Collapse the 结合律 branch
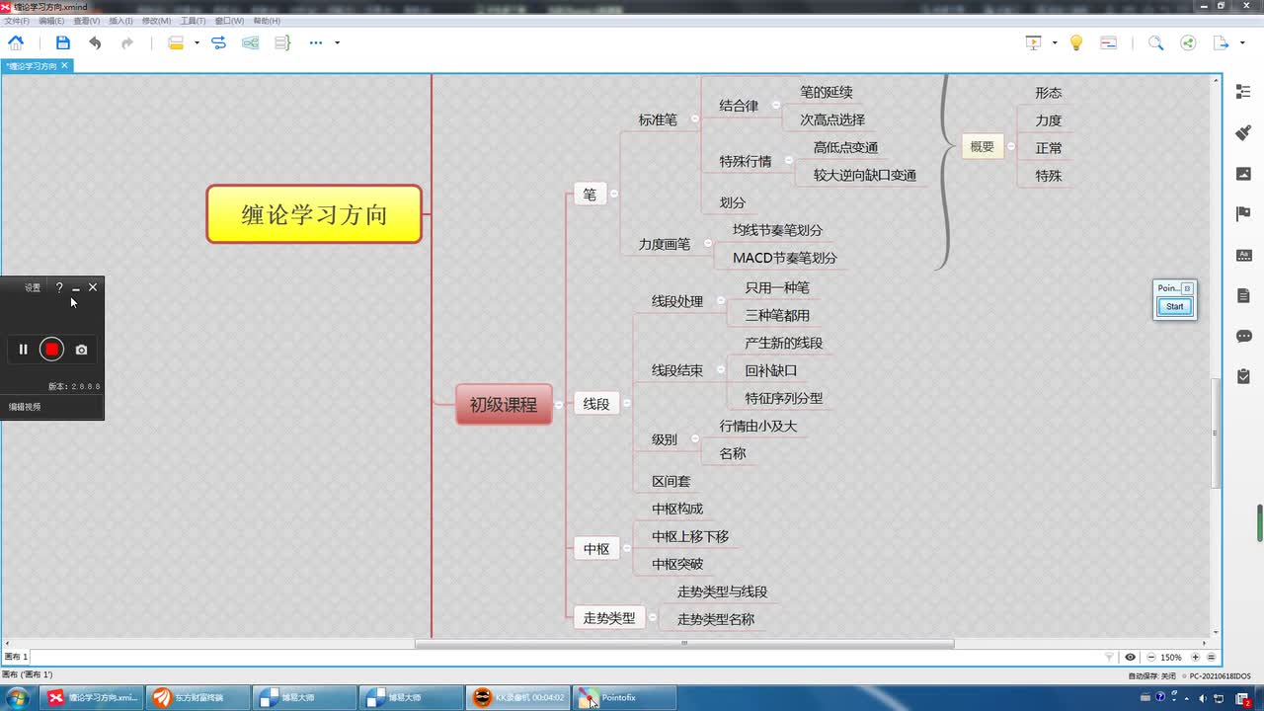Screen dimensions: 1264x711 (775, 106)
